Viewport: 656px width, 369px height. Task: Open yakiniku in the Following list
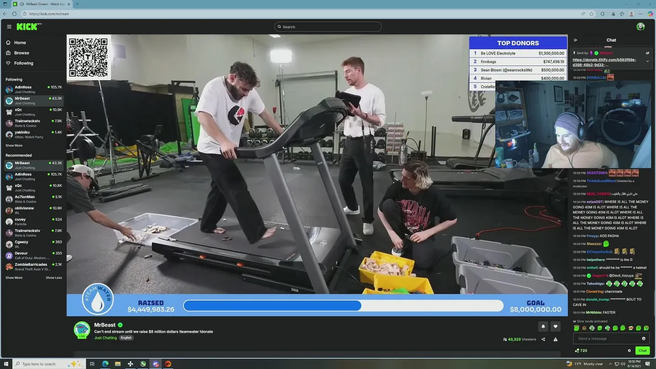(x=34, y=134)
